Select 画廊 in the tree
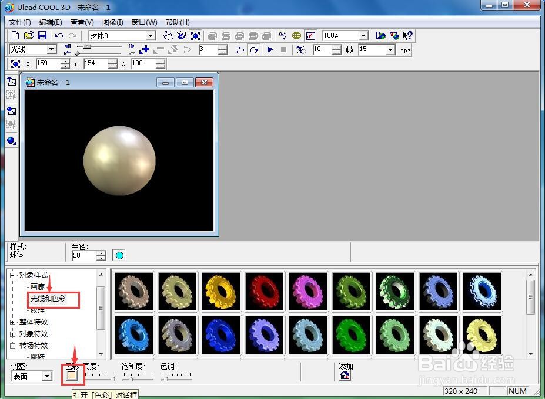Image resolution: width=545 pixels, height=399 pixels. tap(38, 286)
